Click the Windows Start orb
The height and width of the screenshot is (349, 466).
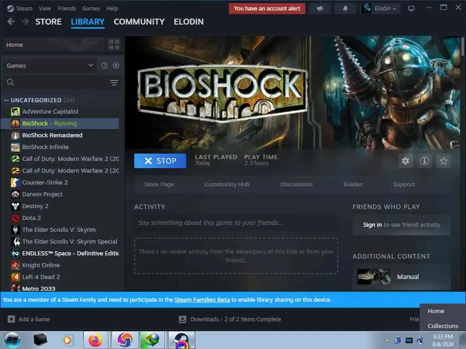[12, 340]
